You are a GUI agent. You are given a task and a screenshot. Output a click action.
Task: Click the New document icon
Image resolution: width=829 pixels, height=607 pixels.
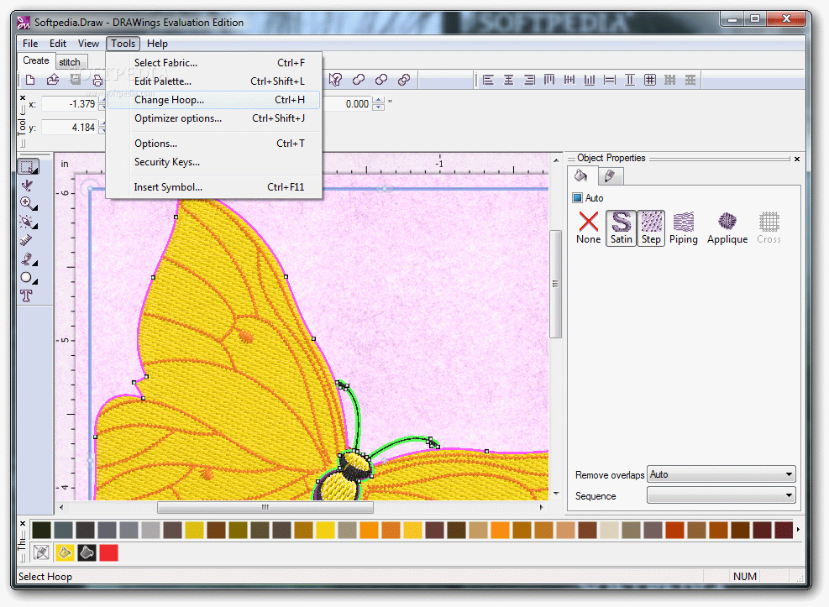click(x=30, y=80)
